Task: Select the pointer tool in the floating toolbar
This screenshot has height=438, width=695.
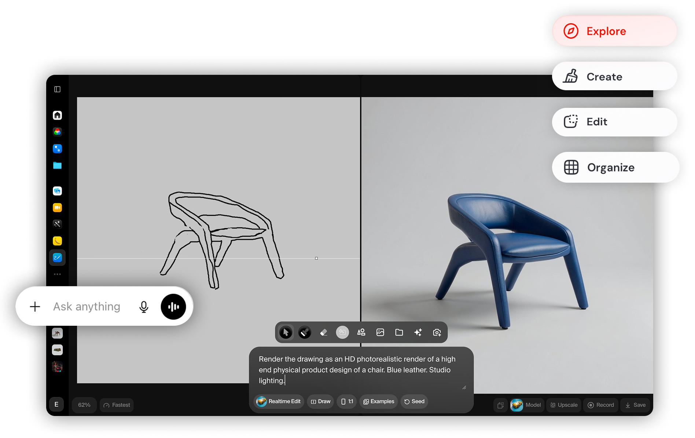Action: tap(286, 332)
